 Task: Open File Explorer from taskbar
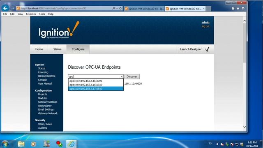tap(21, 144)
